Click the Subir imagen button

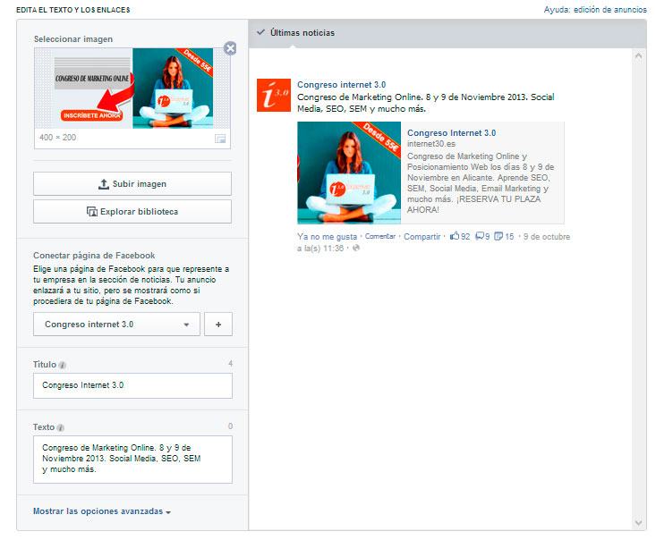click(x=132, y=184)
